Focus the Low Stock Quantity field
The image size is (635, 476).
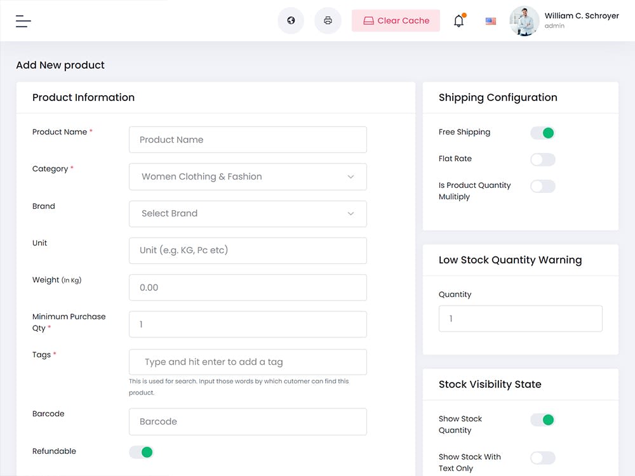pyautogui.click(x=520, y=318)
